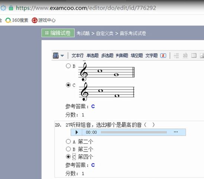Open the audio player three-dots menu
Screen dimensions: 204x179
point(176,132)
